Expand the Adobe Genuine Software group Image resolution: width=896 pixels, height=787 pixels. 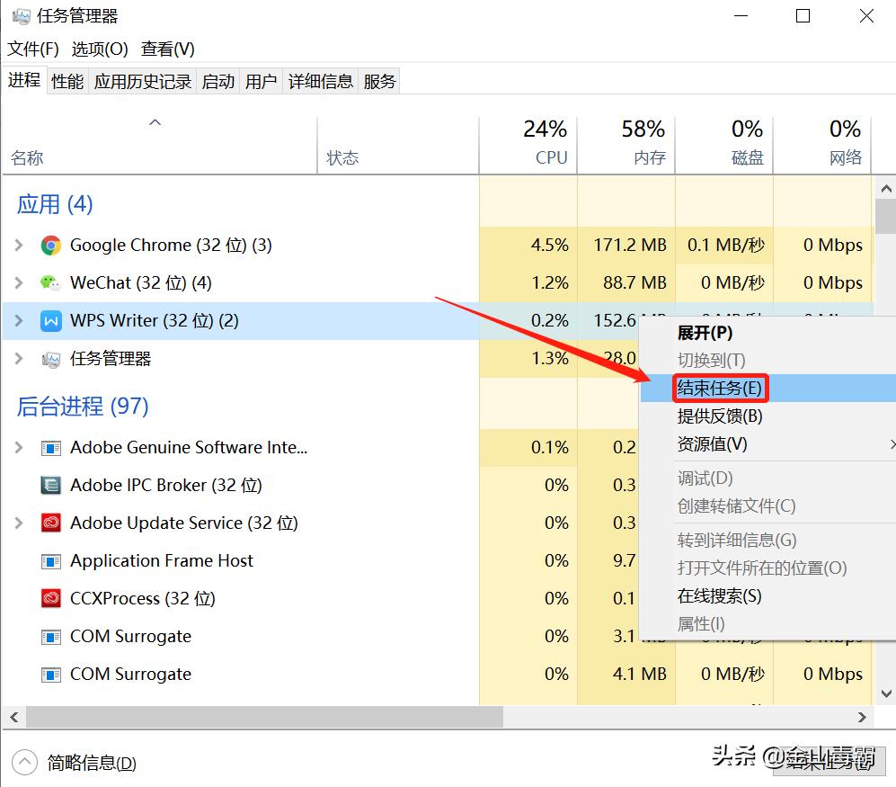coord(19,447)
